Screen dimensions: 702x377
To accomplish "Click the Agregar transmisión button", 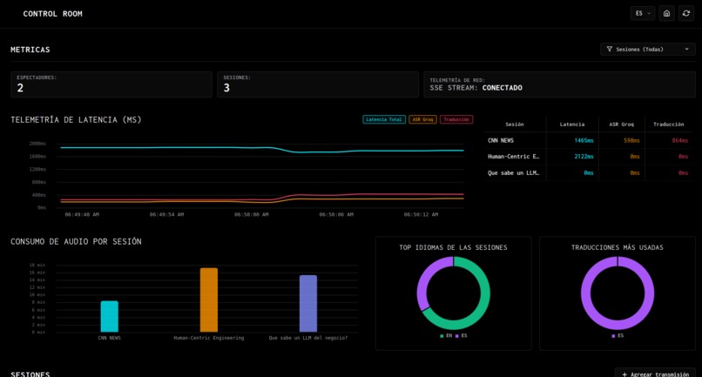I will click(x=656, y=374).
